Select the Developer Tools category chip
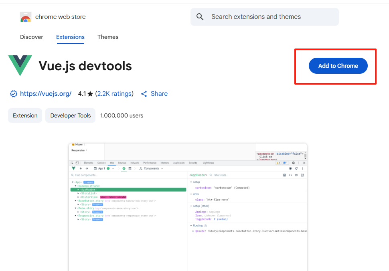The width and height of the screenshot is (389, 271). tap(71, 115)
